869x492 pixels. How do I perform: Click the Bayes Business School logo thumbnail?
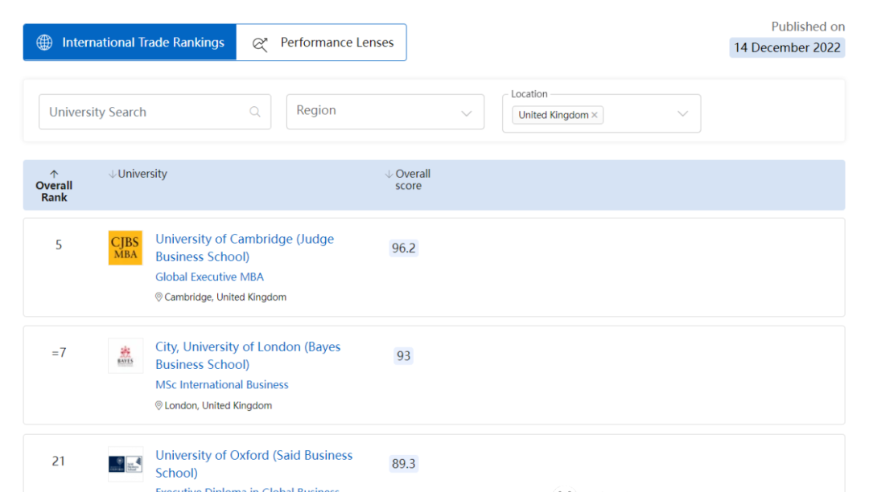(126, 356)
